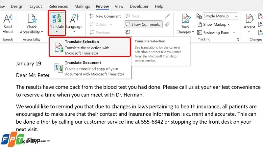Expand the Track Changes dropdown arrow
The width and height of the screenshot is (263, 148).
click(193, 32)
